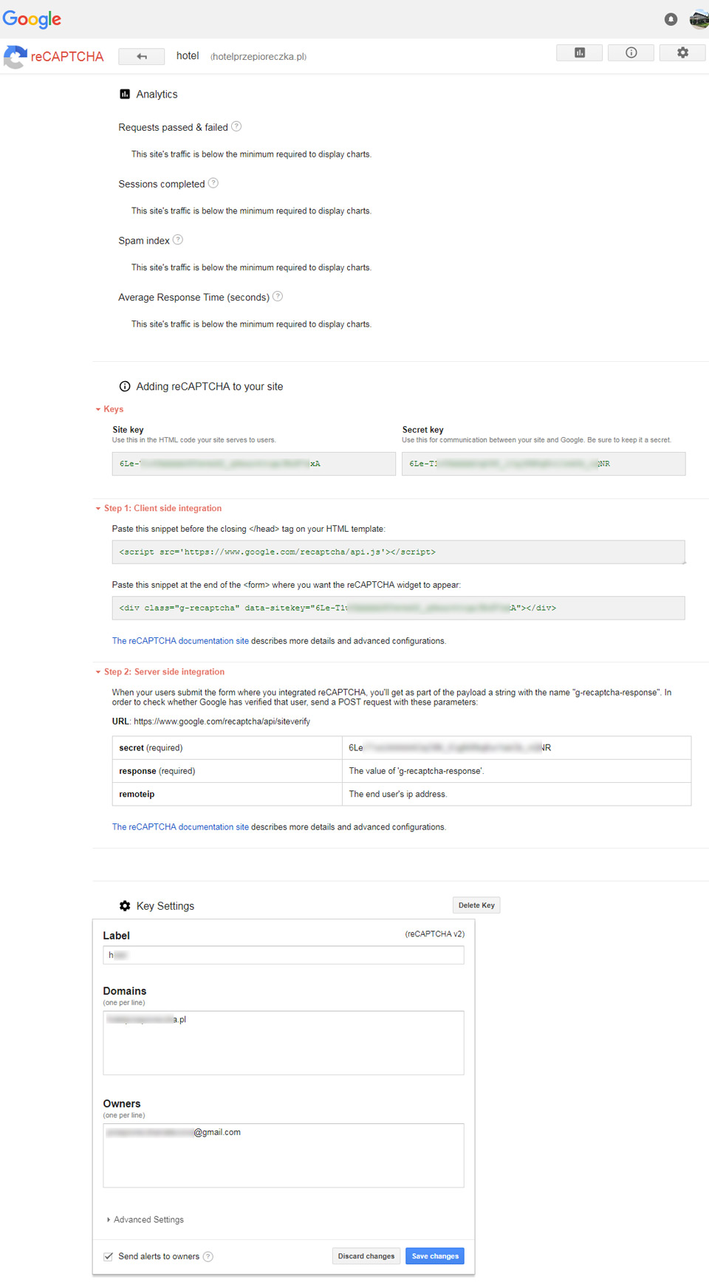This screenshot has height=1285, width=709.
Task: Open the analytics chart icon in header
Action: click(580, 52)
